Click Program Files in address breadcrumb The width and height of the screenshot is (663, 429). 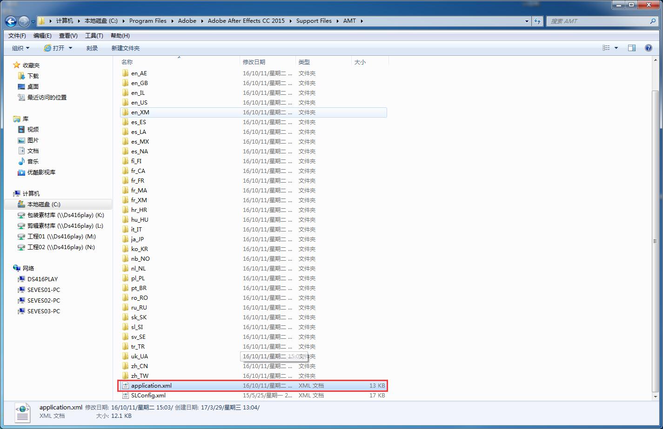coord(147,21)
